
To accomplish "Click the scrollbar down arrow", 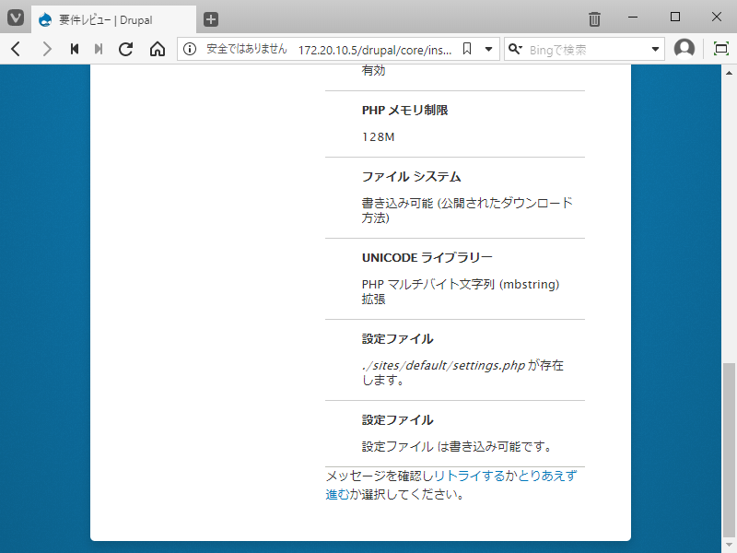I will pos(729,545).
